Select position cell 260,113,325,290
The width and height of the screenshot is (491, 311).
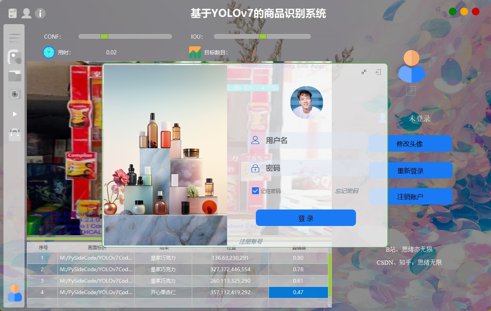coord(230,281)
